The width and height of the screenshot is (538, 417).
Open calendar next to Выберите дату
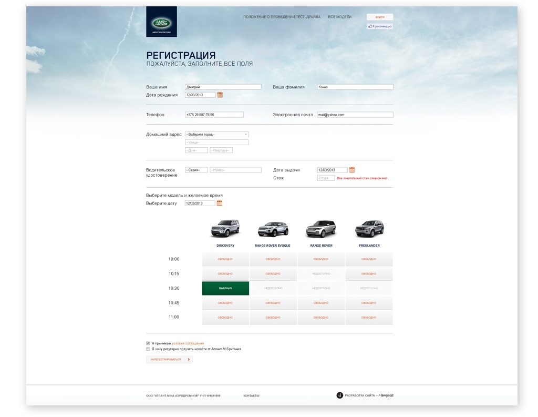(x=220, y=203)
